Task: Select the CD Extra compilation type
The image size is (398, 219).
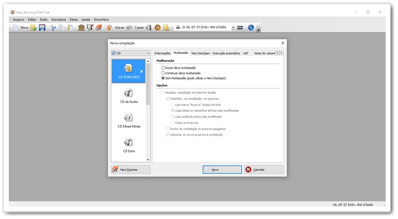Action: click(129, 145)
